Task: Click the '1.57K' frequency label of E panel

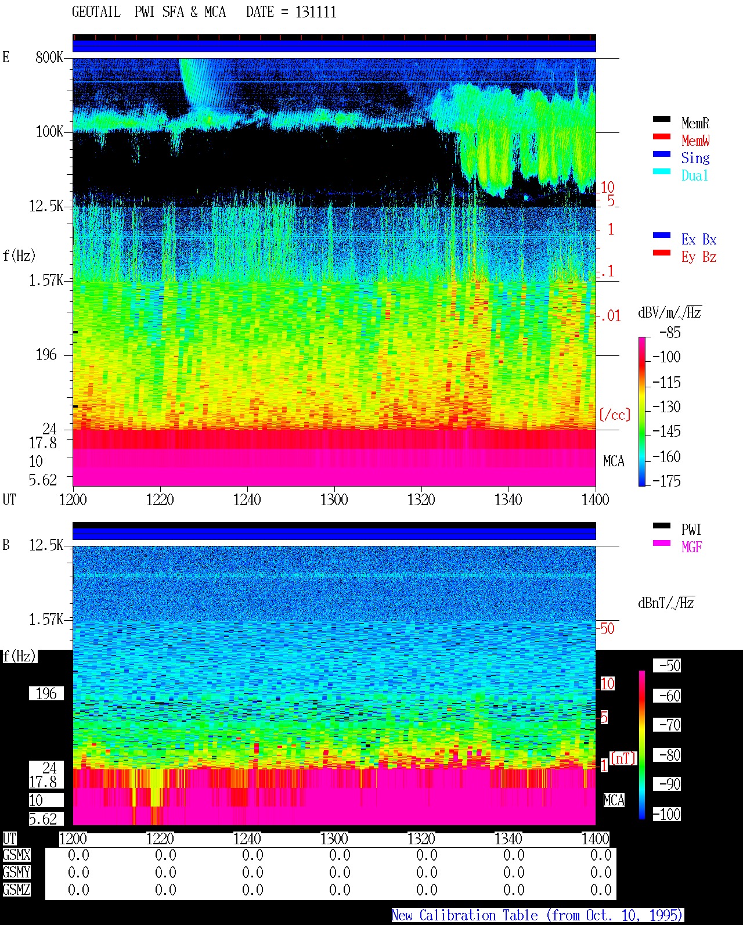Action: (x=46, y=280)
